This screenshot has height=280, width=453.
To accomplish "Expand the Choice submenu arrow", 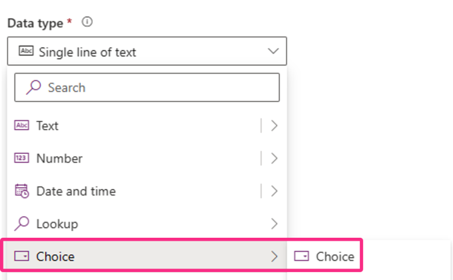I will pyautogui.click(x=274, y=256).
